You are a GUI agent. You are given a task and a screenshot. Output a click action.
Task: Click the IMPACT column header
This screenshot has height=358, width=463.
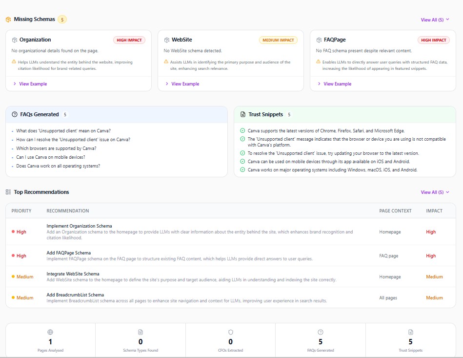point(434,211)
